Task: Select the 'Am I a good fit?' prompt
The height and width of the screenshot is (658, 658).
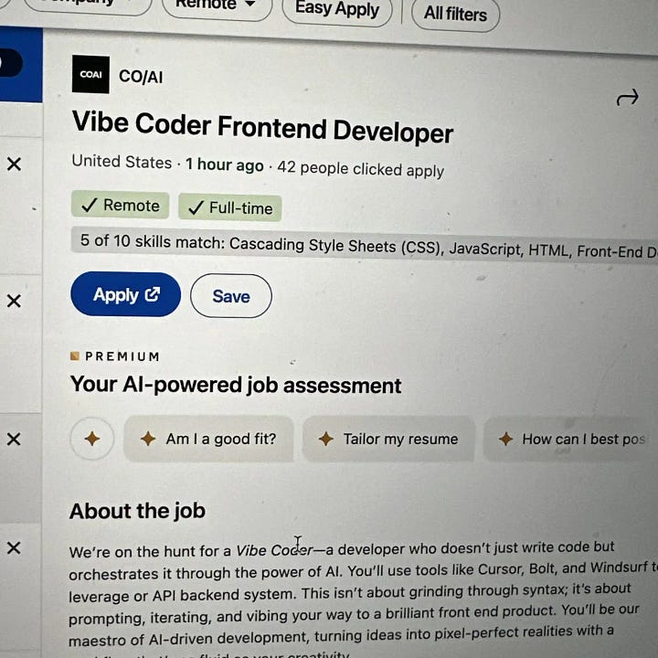Action: (208, 440)
